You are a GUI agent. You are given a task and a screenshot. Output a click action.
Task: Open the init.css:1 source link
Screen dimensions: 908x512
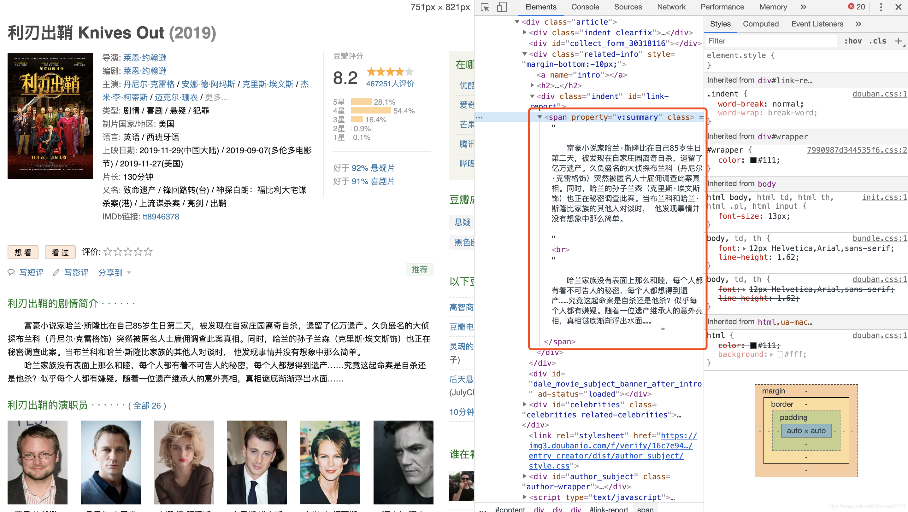tap(884, 197)
